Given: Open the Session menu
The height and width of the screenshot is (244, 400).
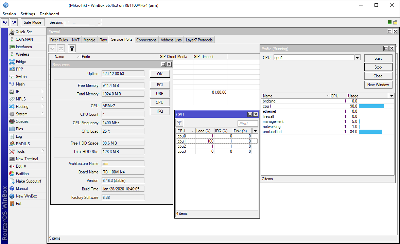Looking at the screenshot, I should pyautogui.click(x=9, y=14).
